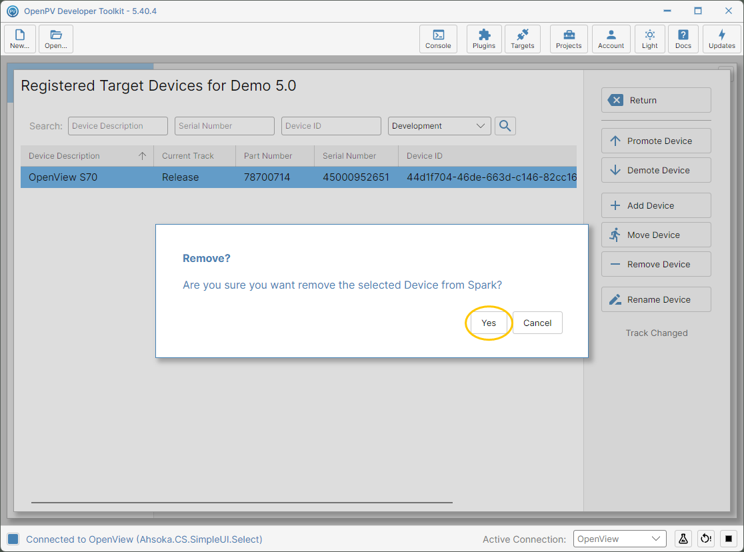The image size is (744, 552).
Task: Open the Account person icon
Action: tap(611, 39)
